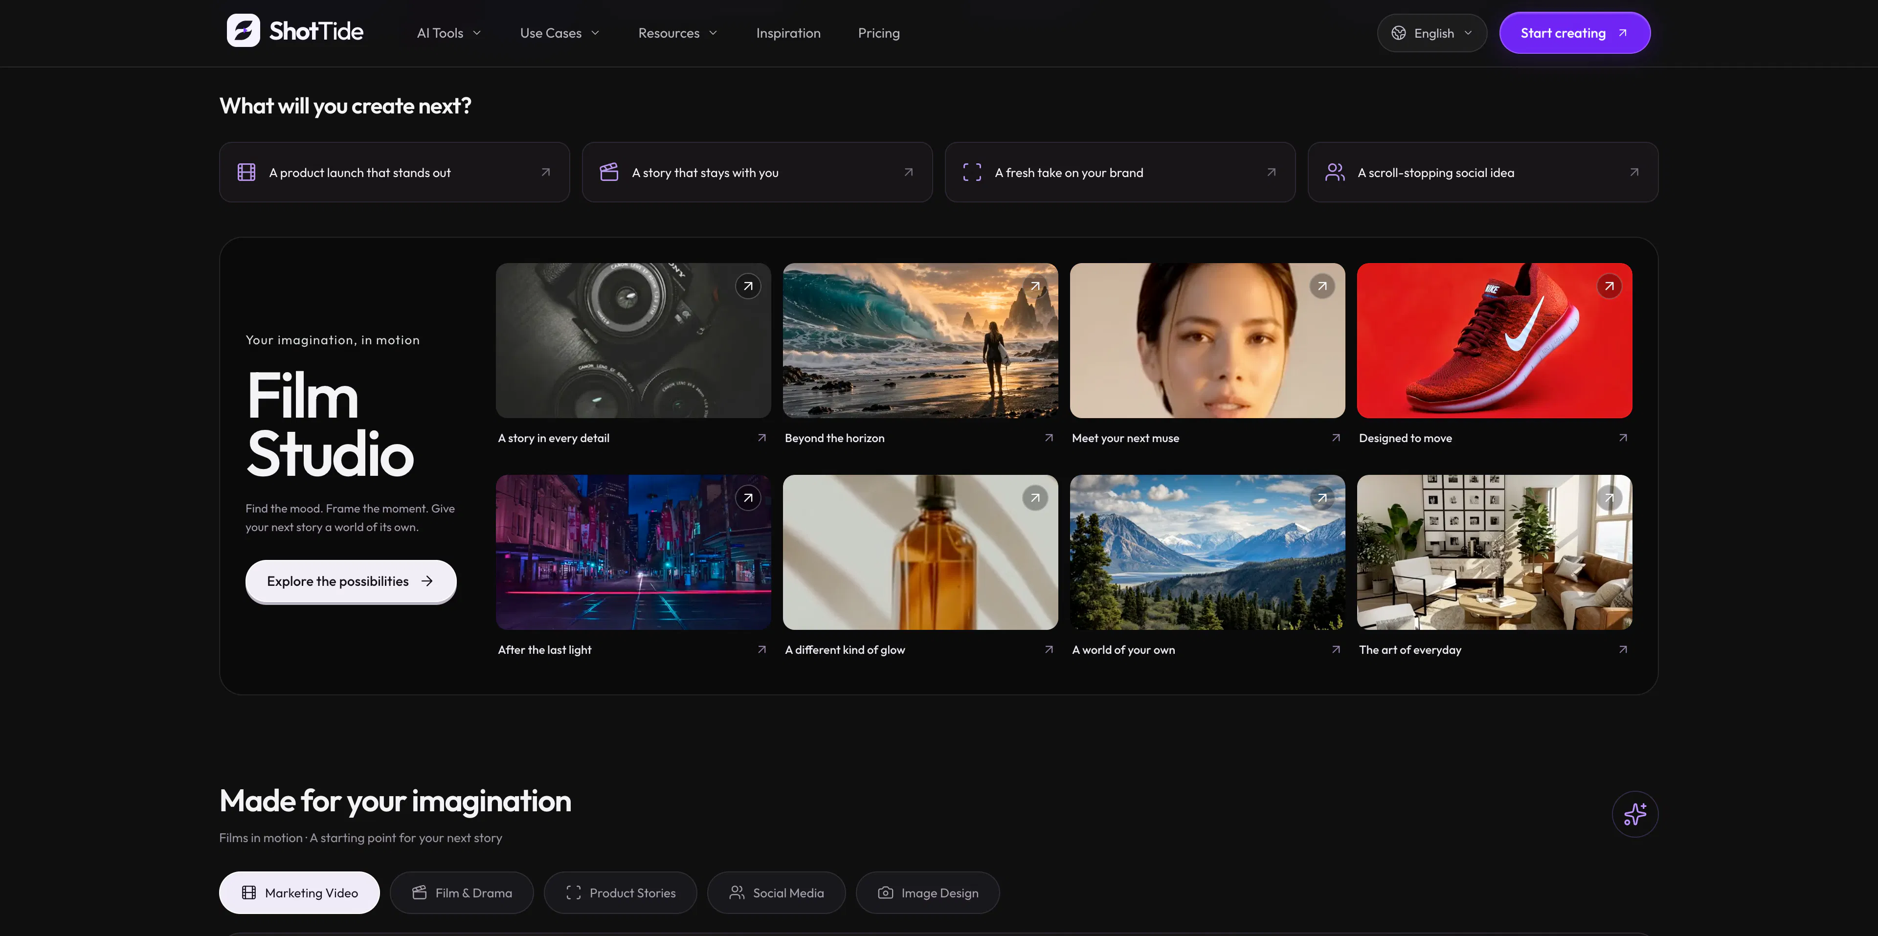Click Explore the possibilities button
The image size is (1878, 936).
[x=351, y=581]
